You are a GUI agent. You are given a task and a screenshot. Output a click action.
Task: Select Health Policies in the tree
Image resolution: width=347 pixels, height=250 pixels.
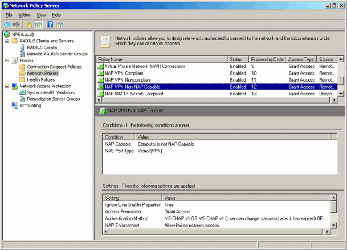click(x=41, y=79)
